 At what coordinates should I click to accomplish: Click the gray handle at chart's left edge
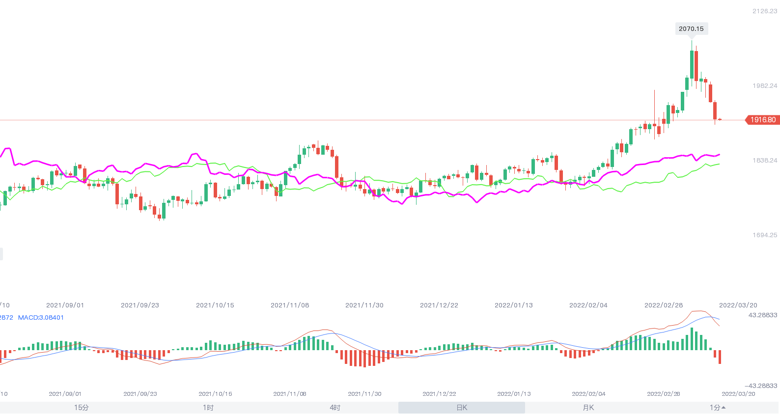click(1, 254)
